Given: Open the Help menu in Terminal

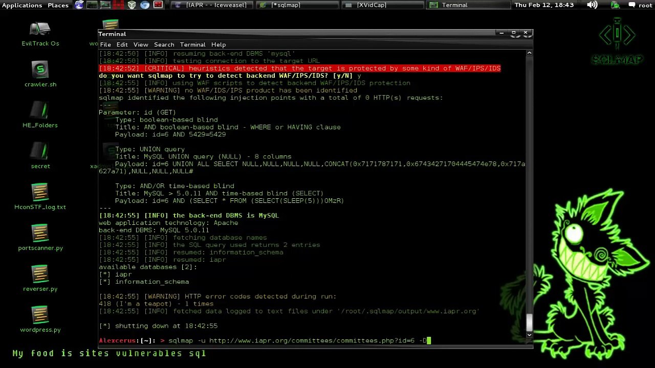Looking at the screenshot, I should [219, 45].
